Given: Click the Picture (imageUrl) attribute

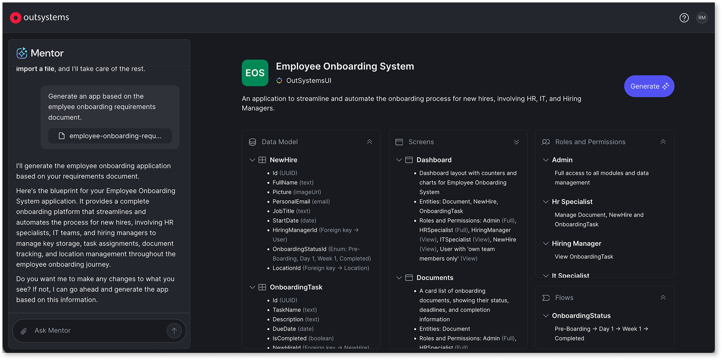Looking at the screenshot, I should tap(297, 192).
